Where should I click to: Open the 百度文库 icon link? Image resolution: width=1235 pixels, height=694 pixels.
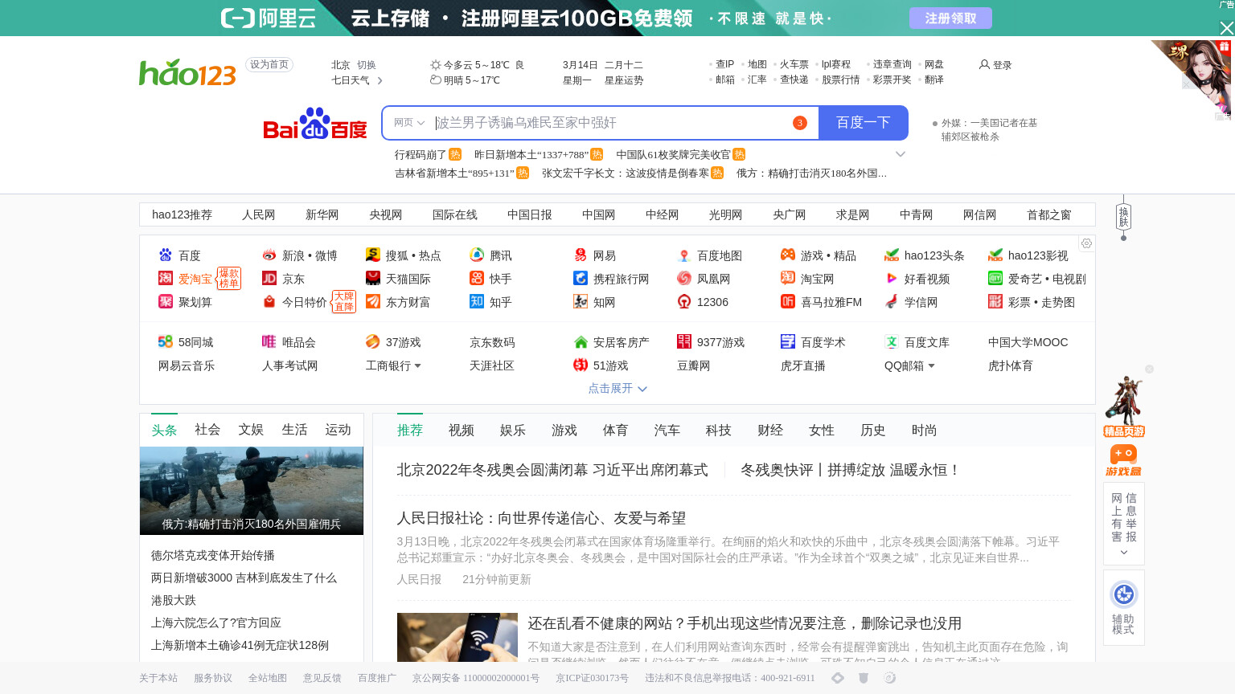[x=891, y=341]
